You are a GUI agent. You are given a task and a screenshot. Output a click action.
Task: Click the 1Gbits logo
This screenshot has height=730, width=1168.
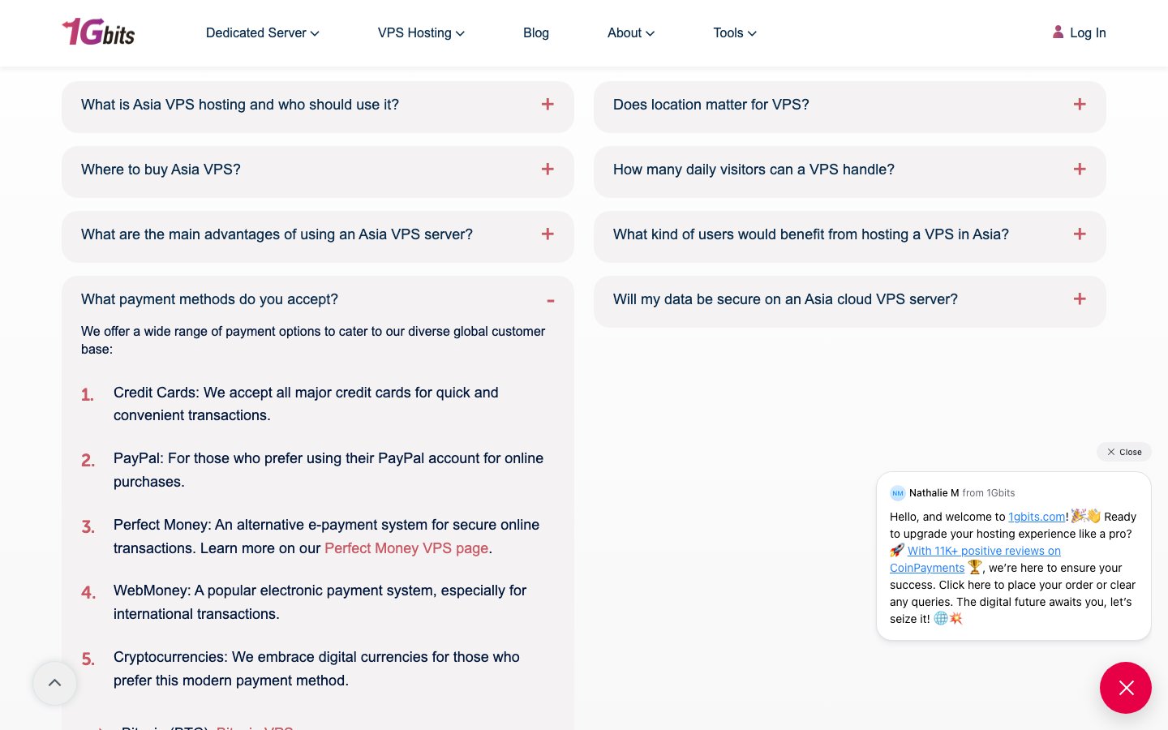[98, 32]
